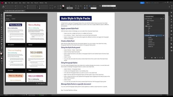Screen dimensions: 173x97
Task: Click the fill/stroke swatch in the toolbox
Action: click(1, 54)
